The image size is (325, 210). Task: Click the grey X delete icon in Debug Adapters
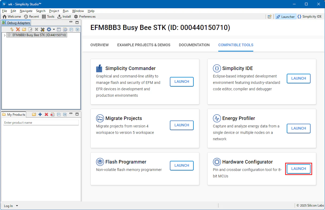pos(36,29)
